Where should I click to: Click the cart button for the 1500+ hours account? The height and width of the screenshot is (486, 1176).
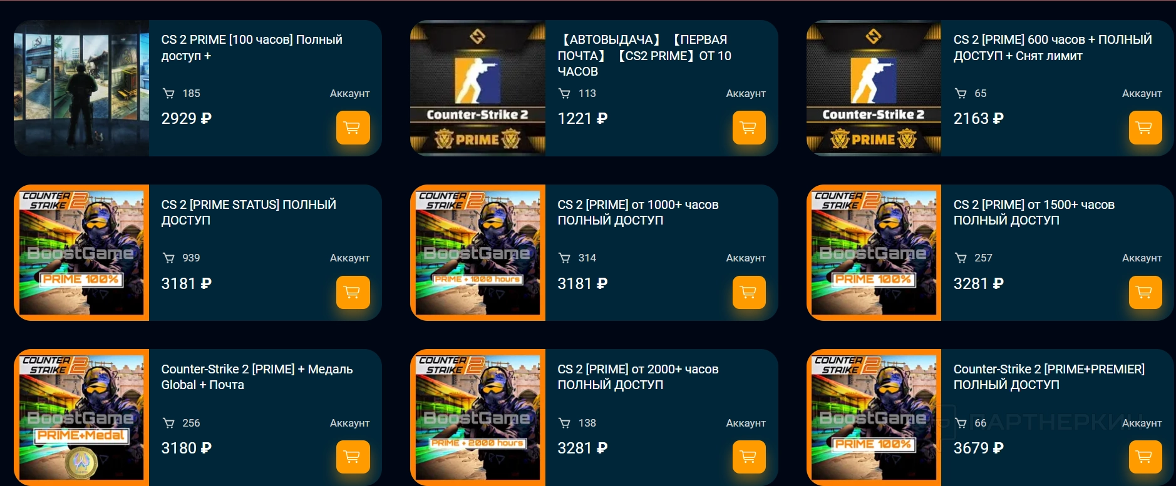point(1145,292)
